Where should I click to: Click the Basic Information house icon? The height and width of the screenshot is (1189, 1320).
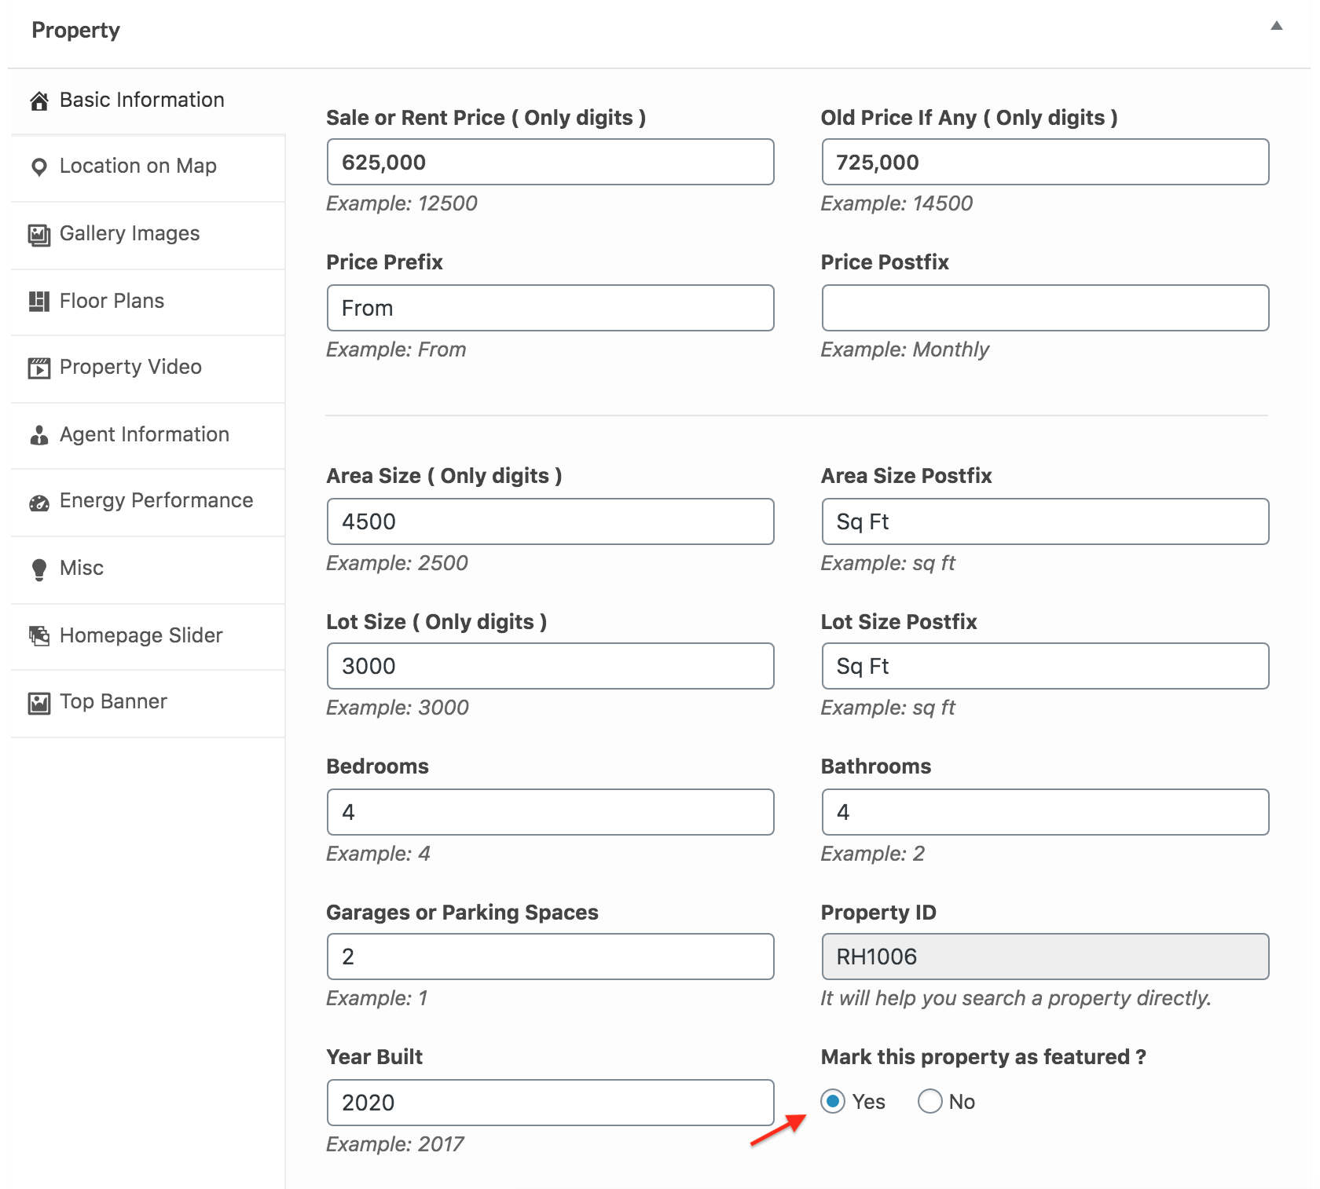39,101
